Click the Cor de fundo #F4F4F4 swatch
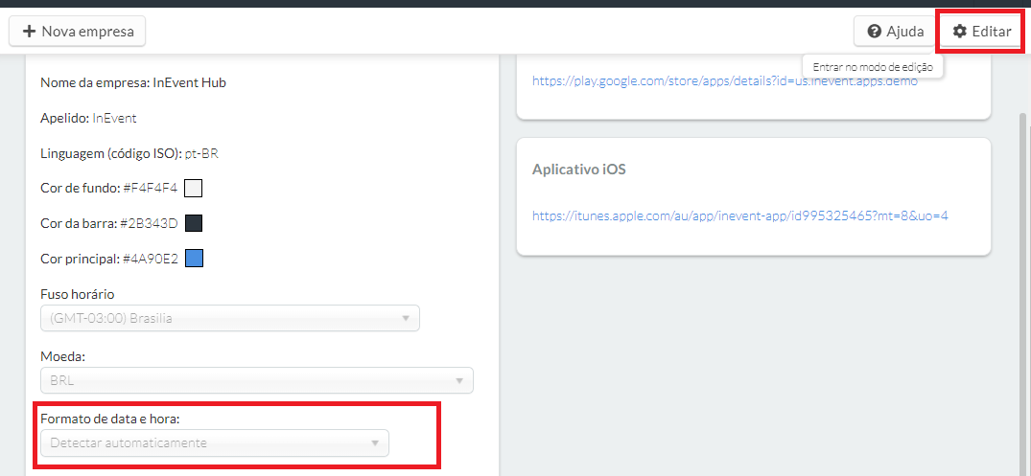The height and width of the screenshot is (476, 1031). [194, 189]
